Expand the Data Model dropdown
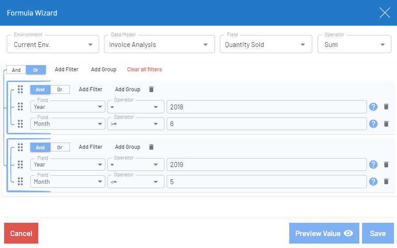397x248 pixels. click(x=159, y=45)
